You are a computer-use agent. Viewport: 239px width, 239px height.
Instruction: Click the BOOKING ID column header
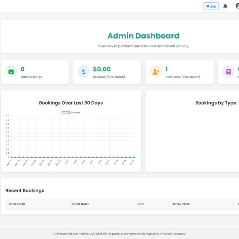(x=17, y=204)
